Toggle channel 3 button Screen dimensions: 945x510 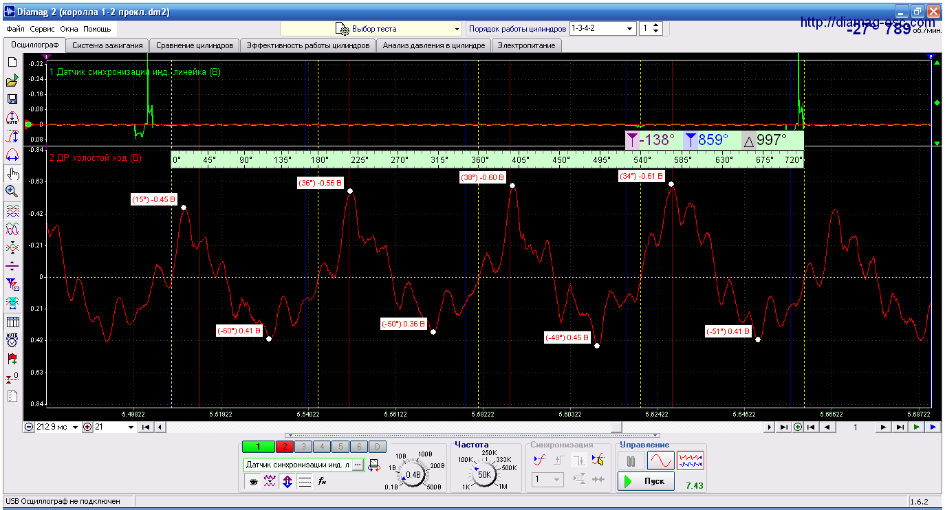pos(304,447)
